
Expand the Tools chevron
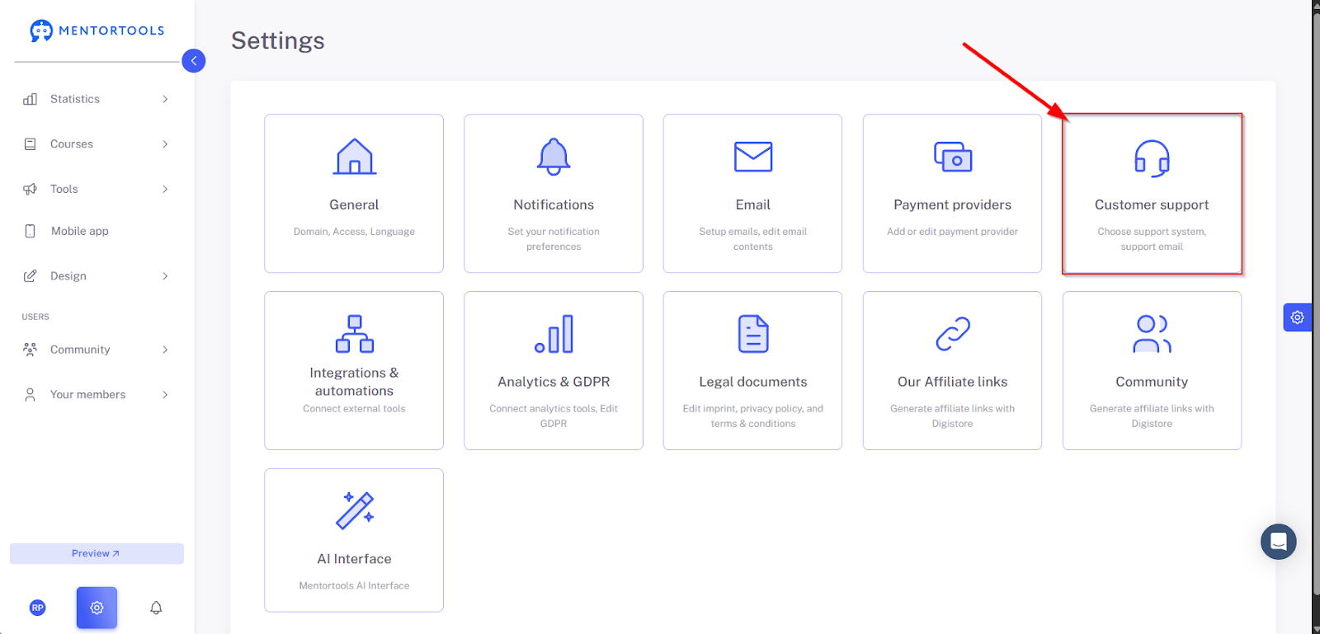[165, 189]
